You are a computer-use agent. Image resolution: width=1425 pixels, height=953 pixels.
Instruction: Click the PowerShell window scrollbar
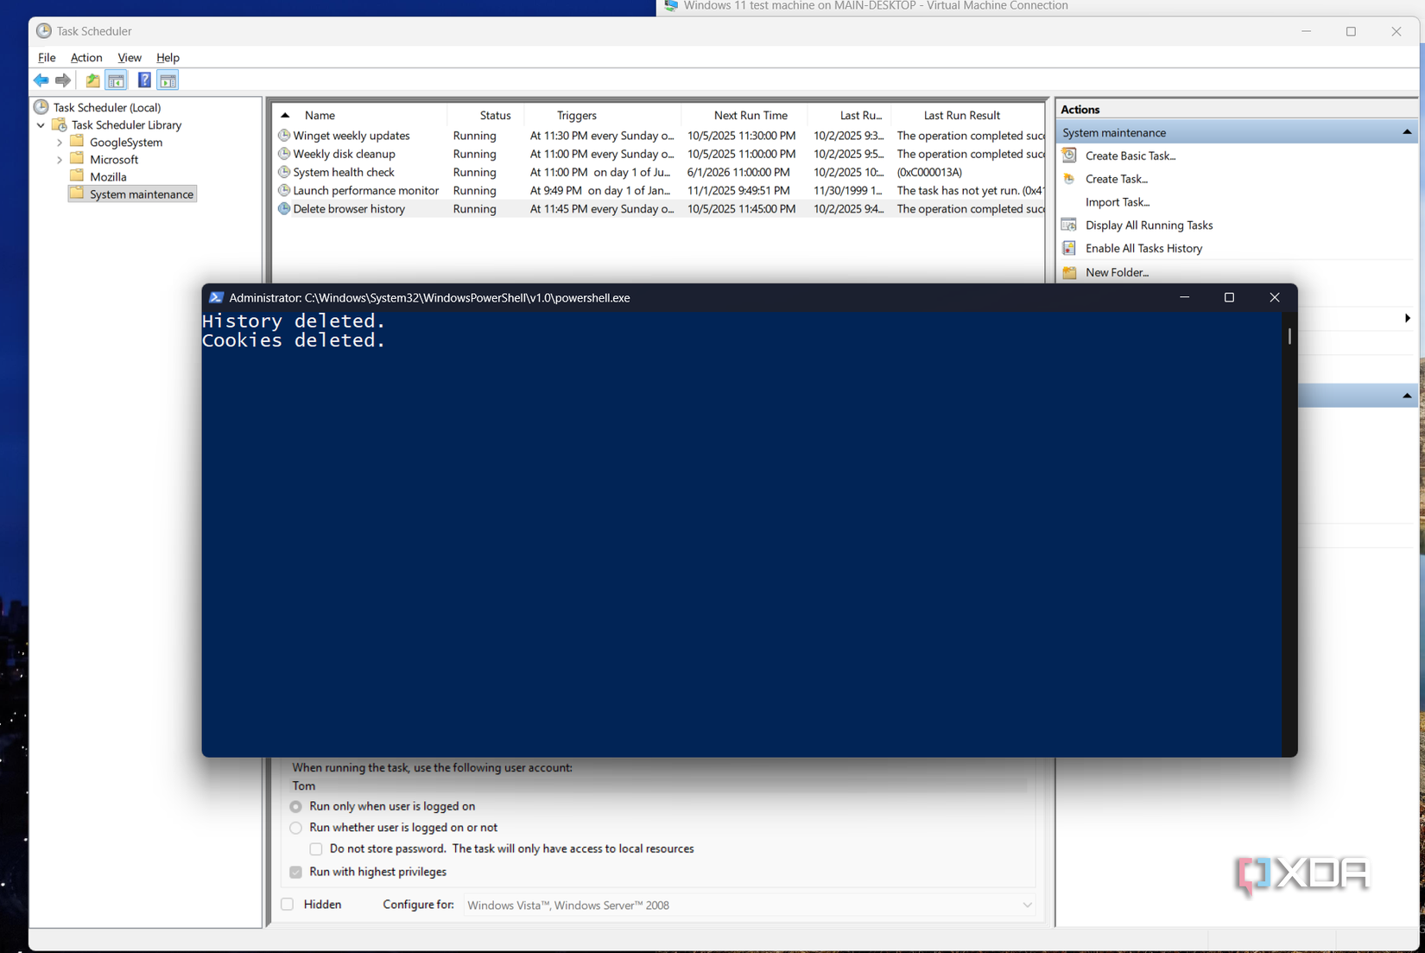click(x=1288, y=336)
